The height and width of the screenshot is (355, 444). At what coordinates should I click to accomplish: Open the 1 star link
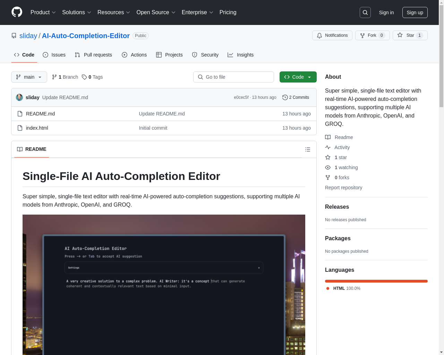coord(336,157)
